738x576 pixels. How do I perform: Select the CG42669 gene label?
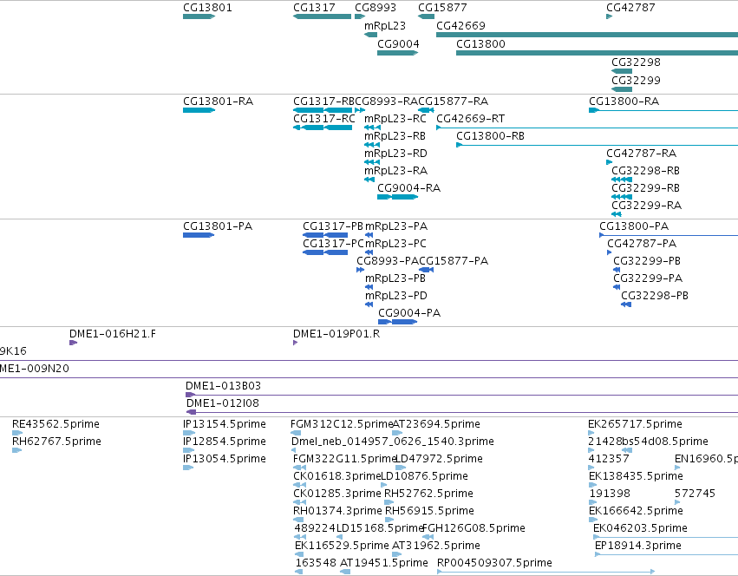[460, 25]
